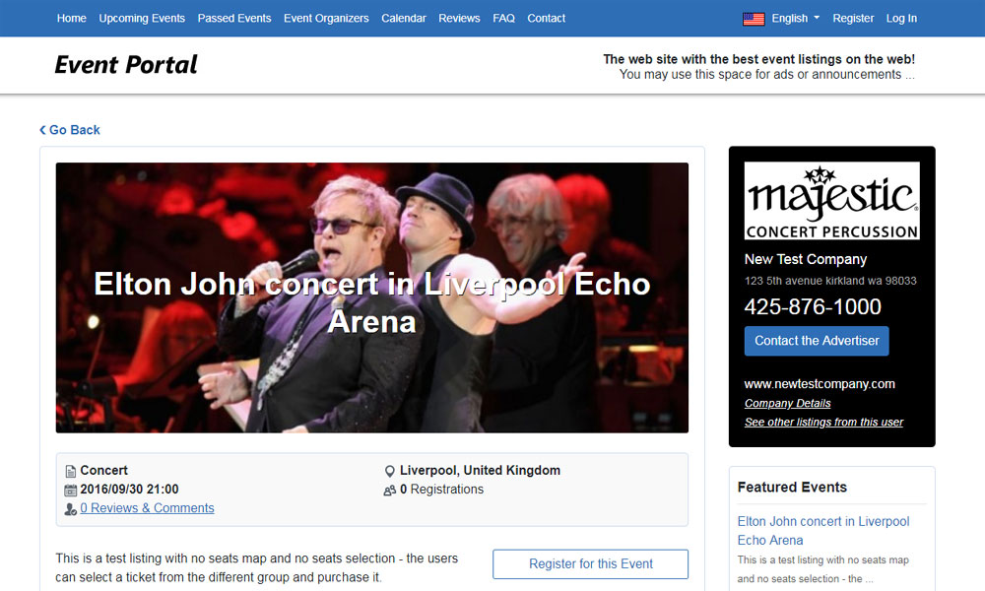Viewport: 985px width, 591px height.
Task: Click the Elton John concert banner image
Action: (x=372, y=297)
